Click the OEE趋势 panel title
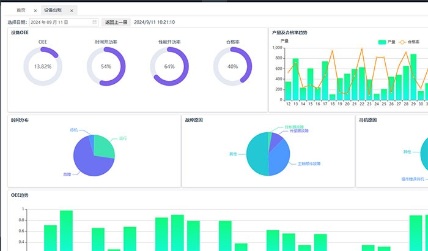 [x=20, y=195]
